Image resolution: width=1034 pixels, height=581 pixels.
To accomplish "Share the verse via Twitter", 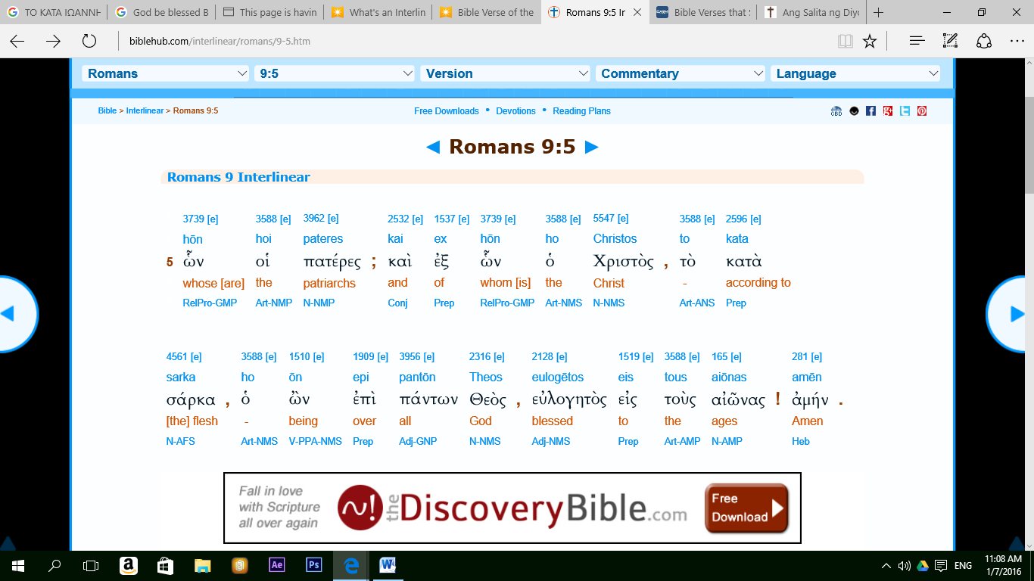I will pos(905,110).
